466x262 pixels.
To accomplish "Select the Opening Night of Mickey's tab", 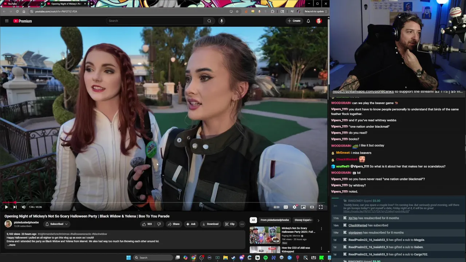I will tap(66, 4).
